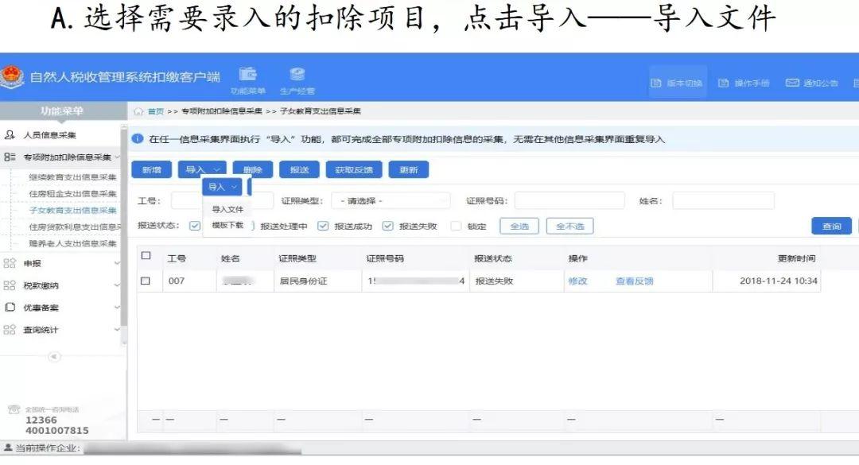The width and height of the screenshot is (859, 465).
Task: Open the 功能菜单 wallet icon in header
Action: point(247,73)
